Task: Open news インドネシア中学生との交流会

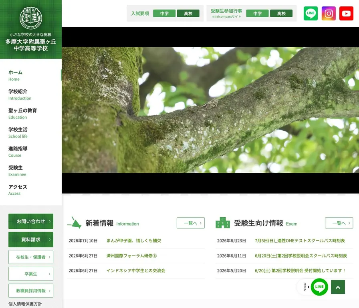Action: click(136, 270)
